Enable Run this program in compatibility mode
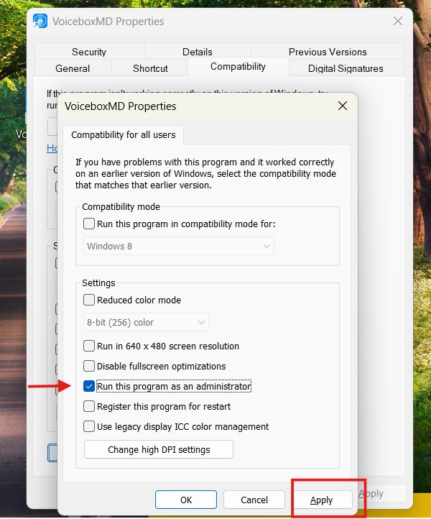Viewport: 431px width, 519px height. coord(89,224)
